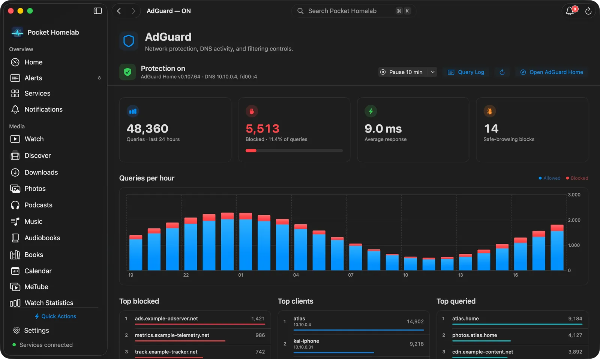600x359 pixels.
Task: Expand the Pause duration dropdown arrow
Action: (x=432, y=72)
